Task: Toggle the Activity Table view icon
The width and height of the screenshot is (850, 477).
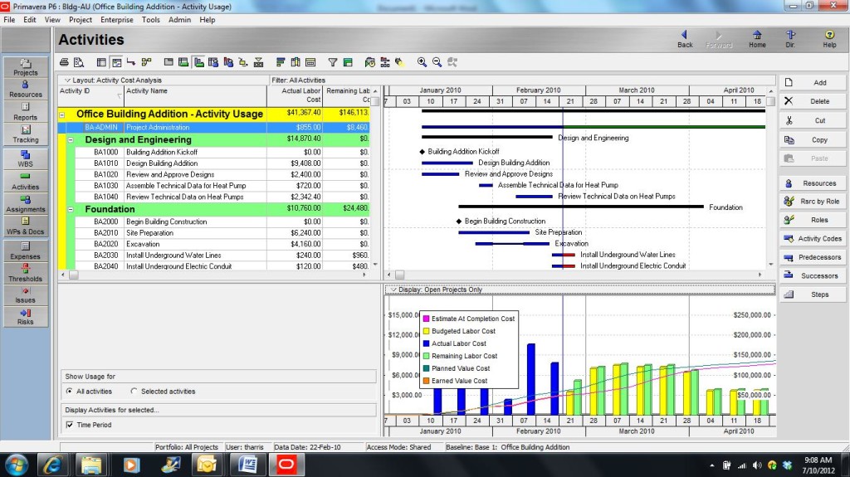Action: click(x=101, y=62)
